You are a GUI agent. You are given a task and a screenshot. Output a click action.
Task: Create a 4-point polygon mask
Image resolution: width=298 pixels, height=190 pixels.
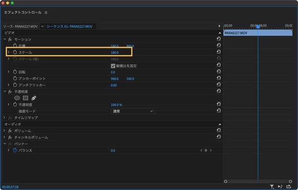pos(25,98)
